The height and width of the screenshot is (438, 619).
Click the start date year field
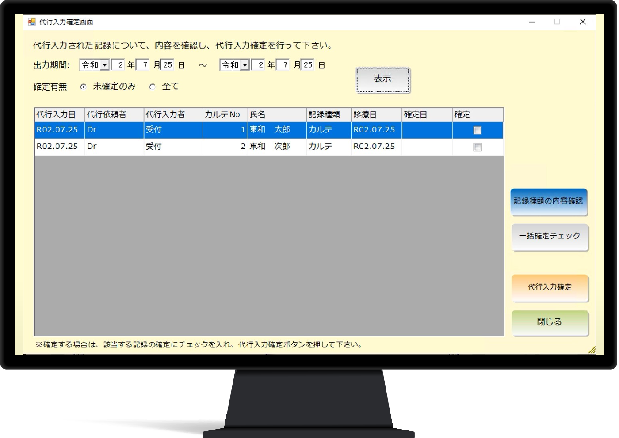118,65
